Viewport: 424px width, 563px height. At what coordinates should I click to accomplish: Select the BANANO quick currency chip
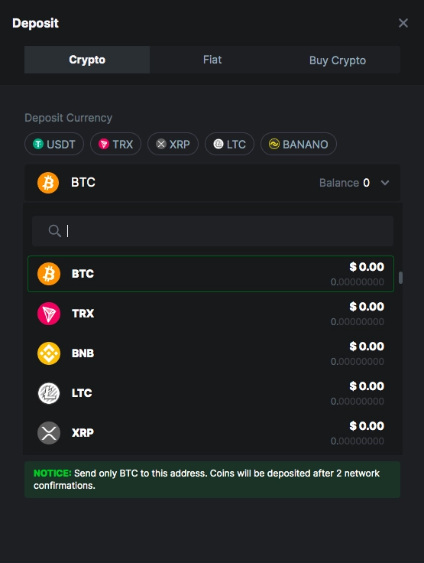[x=299, y=144]
